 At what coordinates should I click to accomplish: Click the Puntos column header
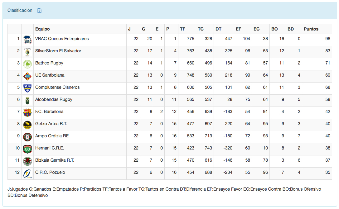click(x=311, y=29)
